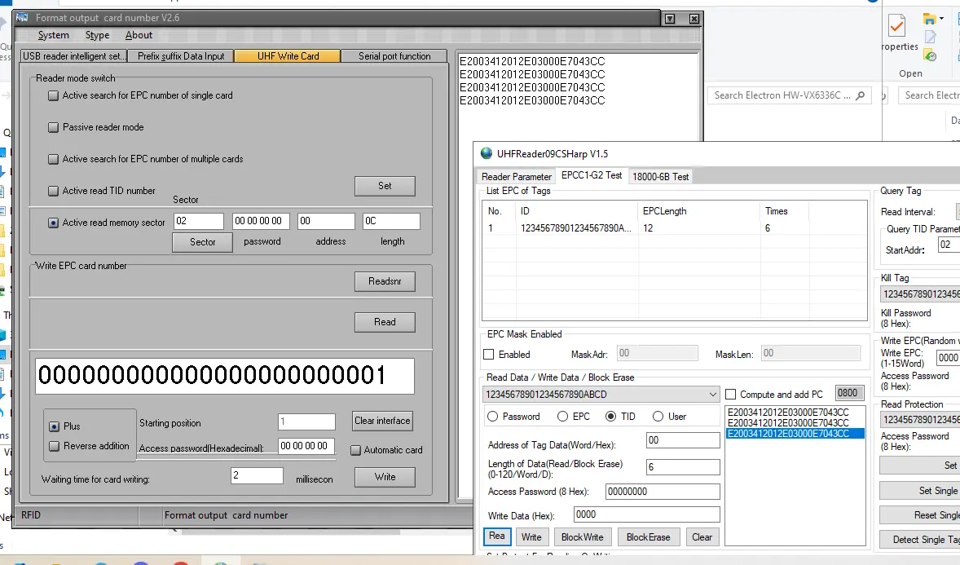Check Active read TID number option
Image resolution: width=960 pixels, height=565 pixels.
tap(54, 191)
